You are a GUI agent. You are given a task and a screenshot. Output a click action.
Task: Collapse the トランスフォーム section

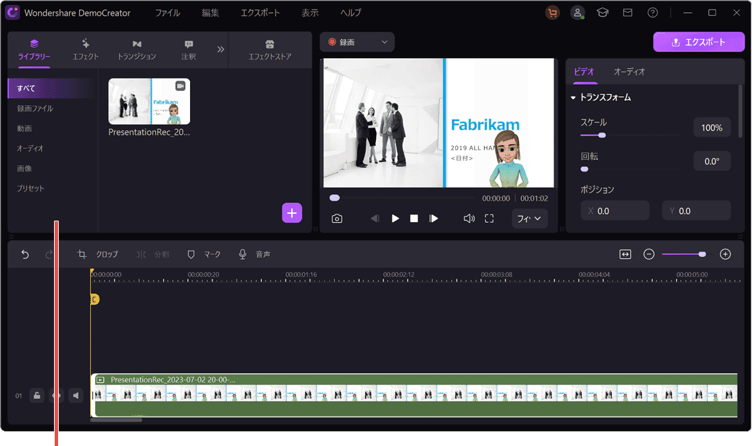coord(572,97)
